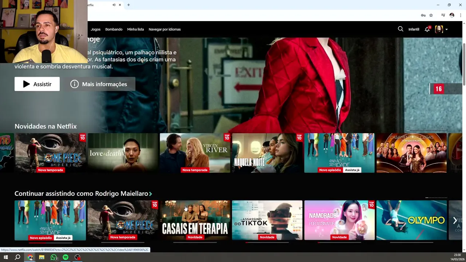Click Netflix profile avatar picture
Viewport: 466px width, 262px height.
point(439,29)
